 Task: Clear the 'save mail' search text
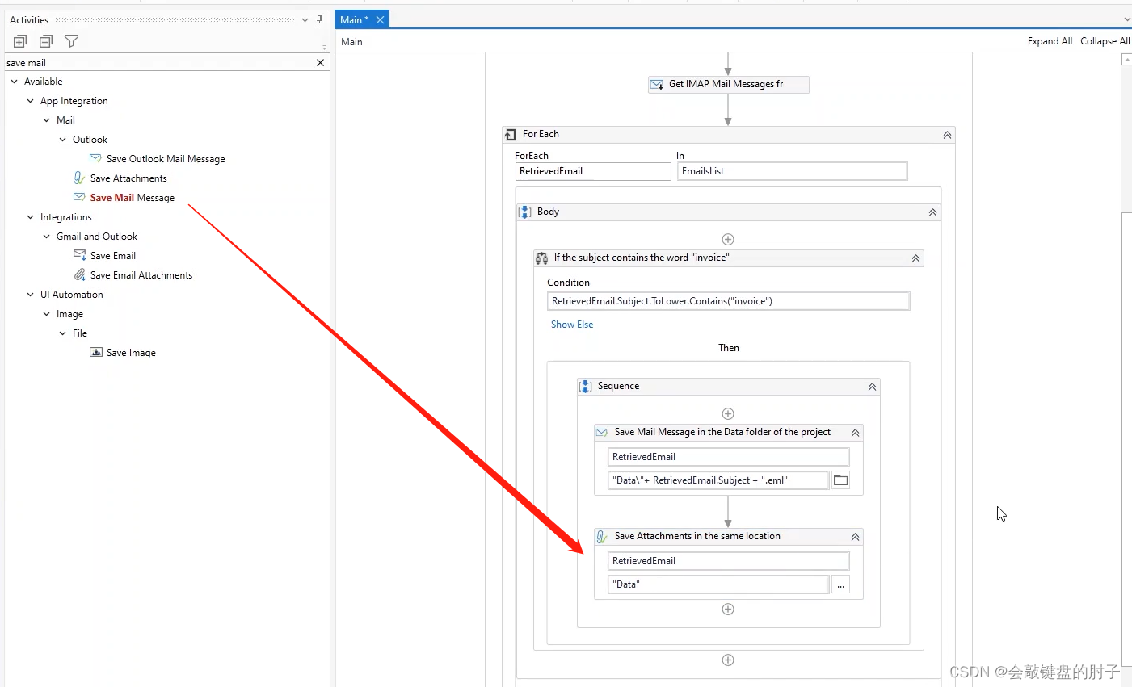320,63
